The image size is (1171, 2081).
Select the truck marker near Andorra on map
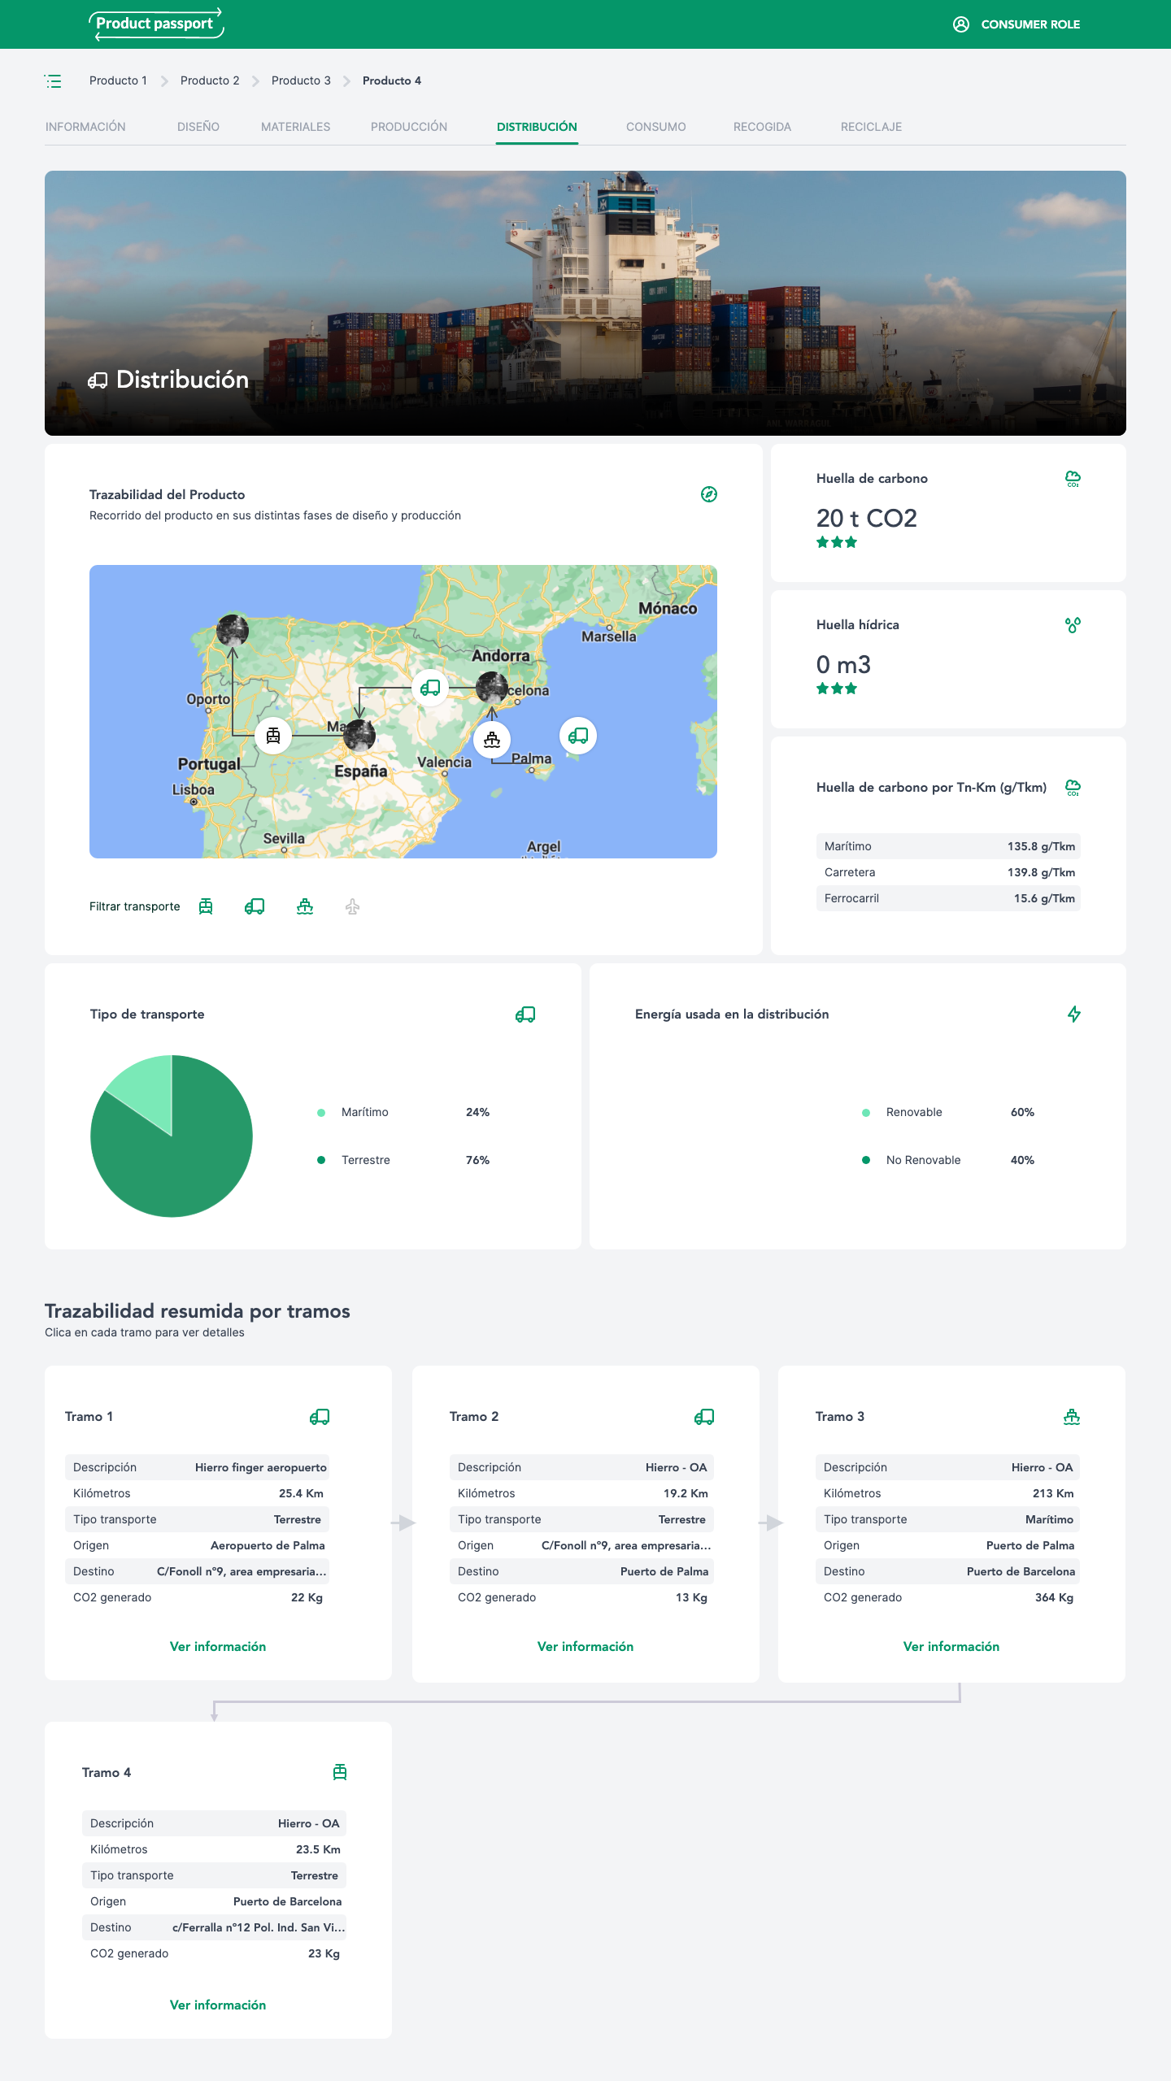pyautogui.click(x=430, y=688)
